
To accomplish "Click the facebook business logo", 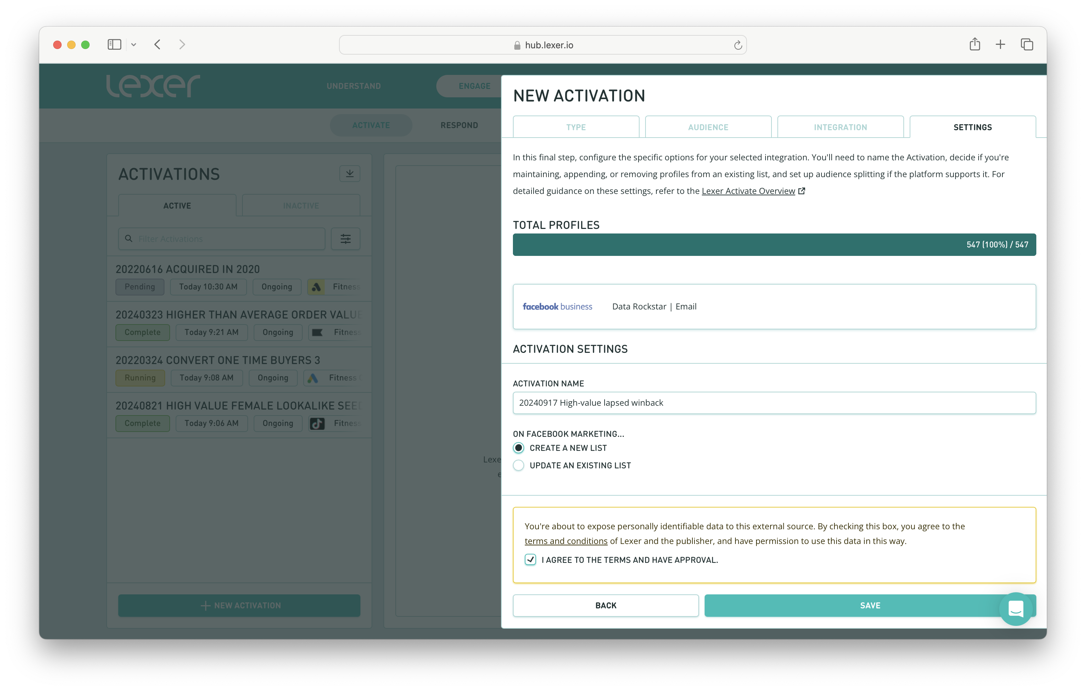I will tap(557, 306).
